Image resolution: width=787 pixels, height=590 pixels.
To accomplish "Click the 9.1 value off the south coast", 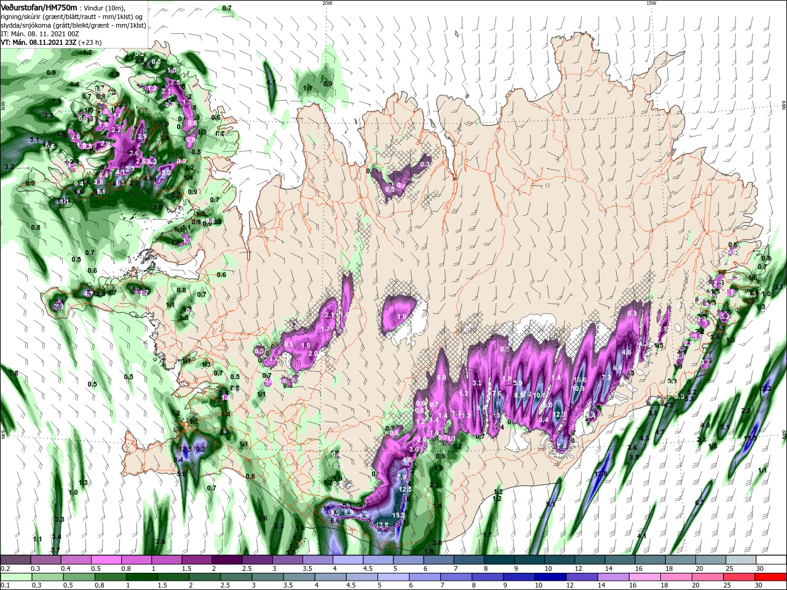I will (550, 504).
